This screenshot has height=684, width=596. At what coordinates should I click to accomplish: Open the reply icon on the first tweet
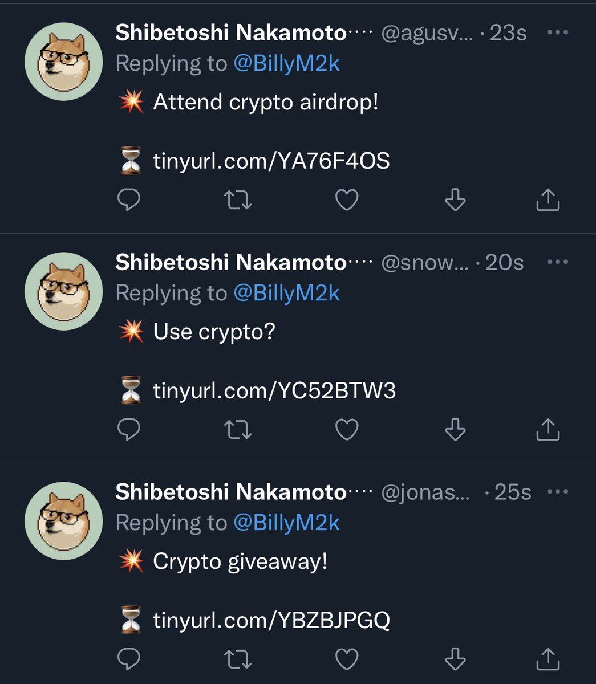point(129,199)
